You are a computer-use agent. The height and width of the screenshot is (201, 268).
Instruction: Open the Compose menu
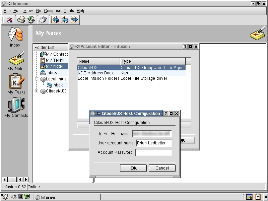[x=53, y=11]
